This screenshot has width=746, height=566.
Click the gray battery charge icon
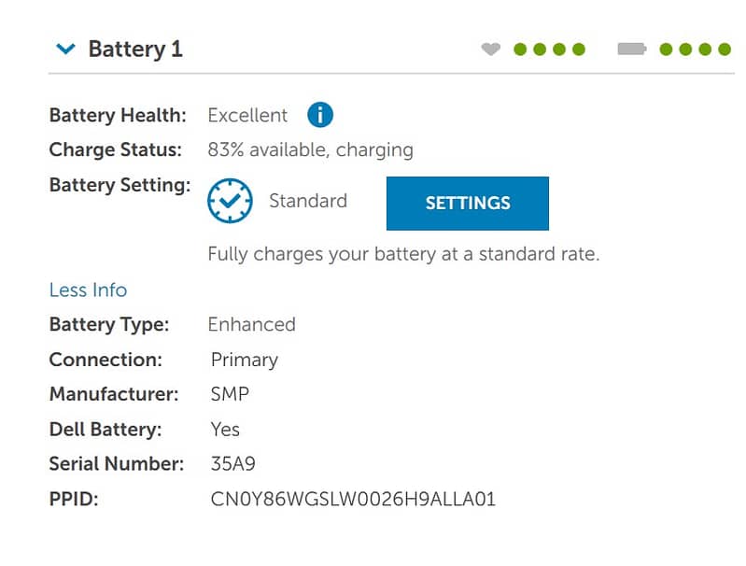point(632,50)
